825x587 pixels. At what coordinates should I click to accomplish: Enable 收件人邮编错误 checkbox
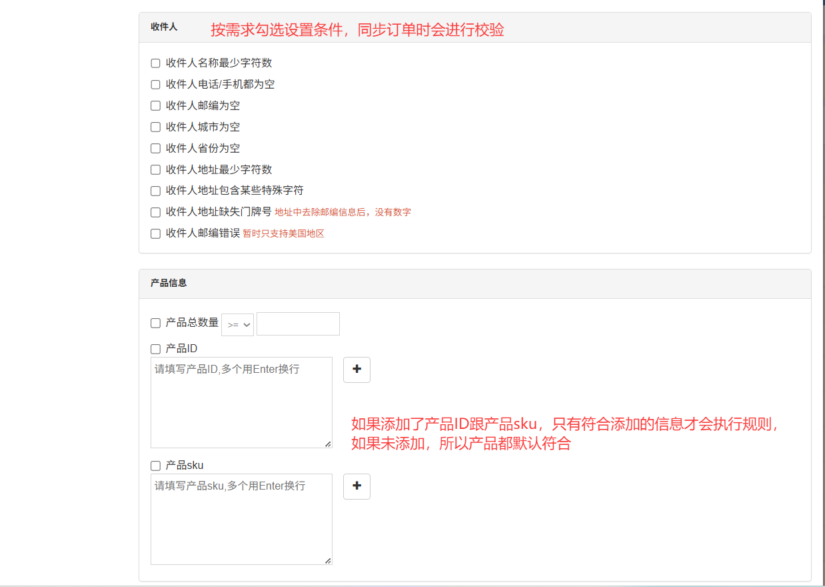pos(155,233)
